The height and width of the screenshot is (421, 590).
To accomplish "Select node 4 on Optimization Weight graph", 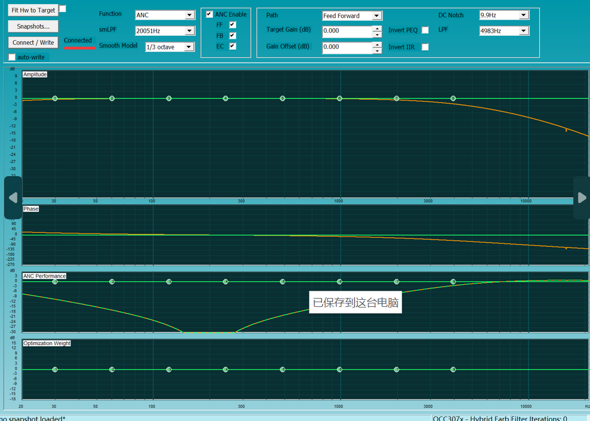I will click(x=226, y=370).
